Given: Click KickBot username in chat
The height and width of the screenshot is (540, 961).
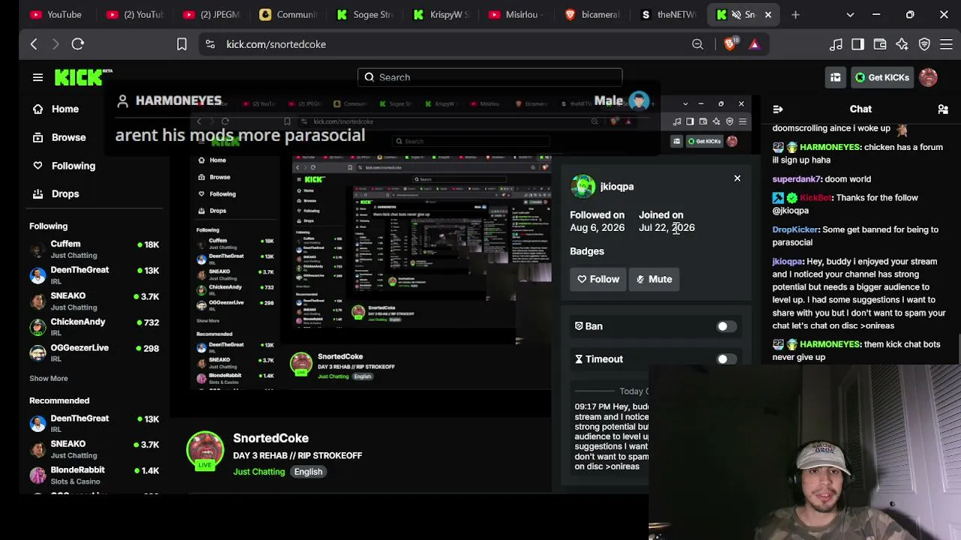Looking at the screenshot, I should (815, 198).
